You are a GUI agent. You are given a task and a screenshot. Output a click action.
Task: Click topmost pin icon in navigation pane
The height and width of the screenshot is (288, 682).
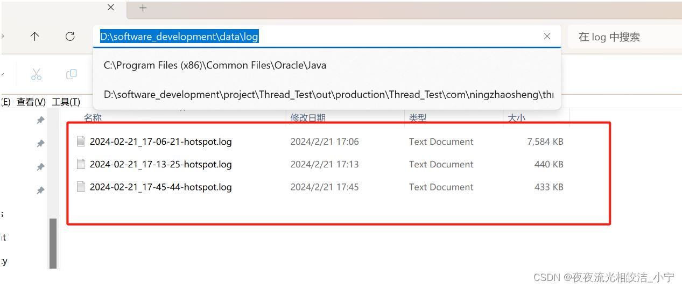point(40,121)
